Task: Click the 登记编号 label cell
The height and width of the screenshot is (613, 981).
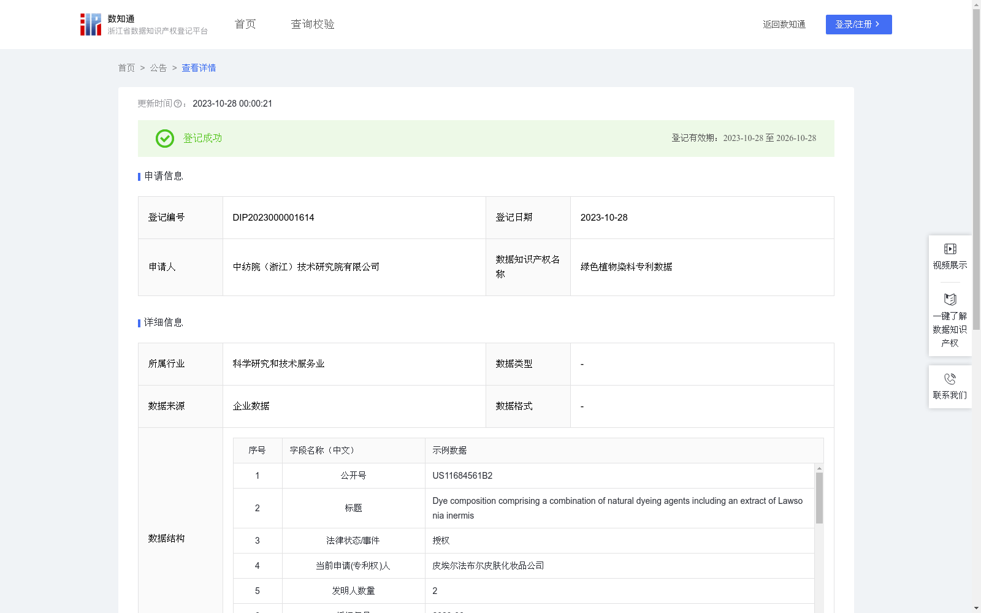Action: pyautogui.click(x=181, y=218)
